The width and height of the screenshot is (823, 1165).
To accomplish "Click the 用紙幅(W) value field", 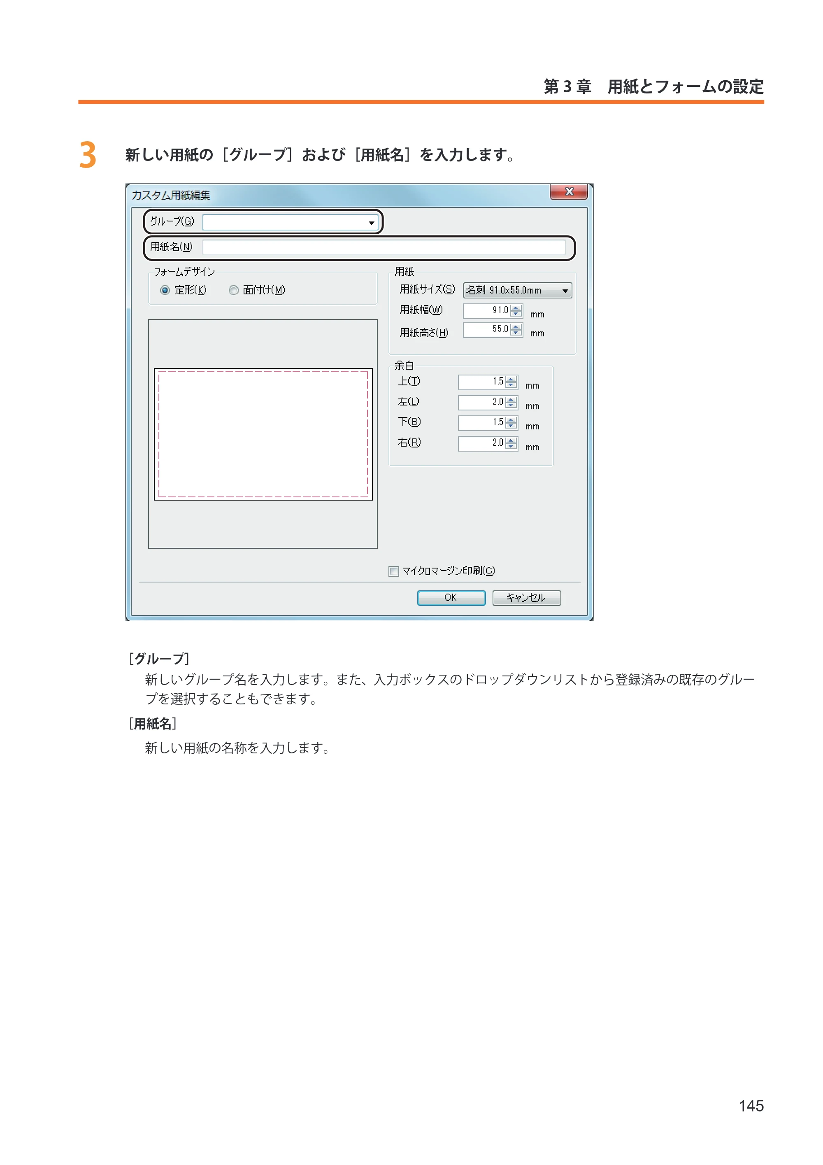I will pos(487,310).
